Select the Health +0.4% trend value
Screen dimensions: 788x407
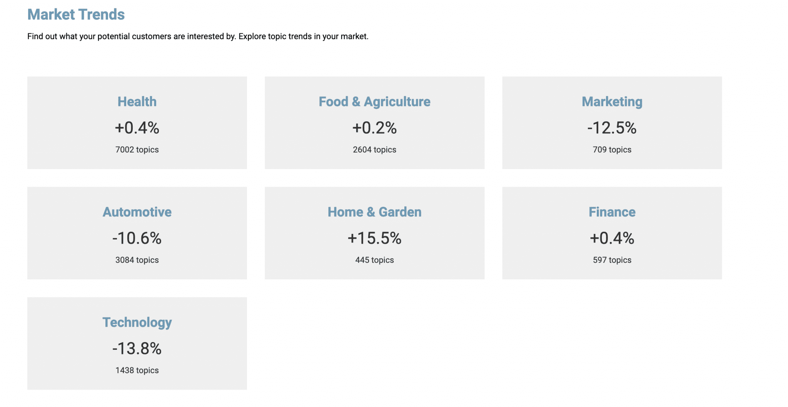pyautogui.click(x=137, y=128)
